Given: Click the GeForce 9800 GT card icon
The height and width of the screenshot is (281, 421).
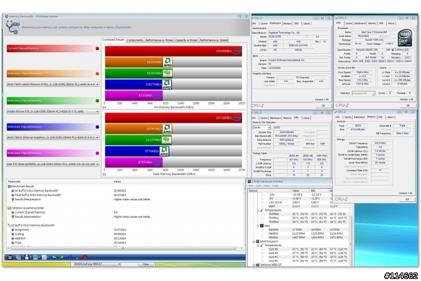Looking at the screenshot, I should click(x=257, y=265).
